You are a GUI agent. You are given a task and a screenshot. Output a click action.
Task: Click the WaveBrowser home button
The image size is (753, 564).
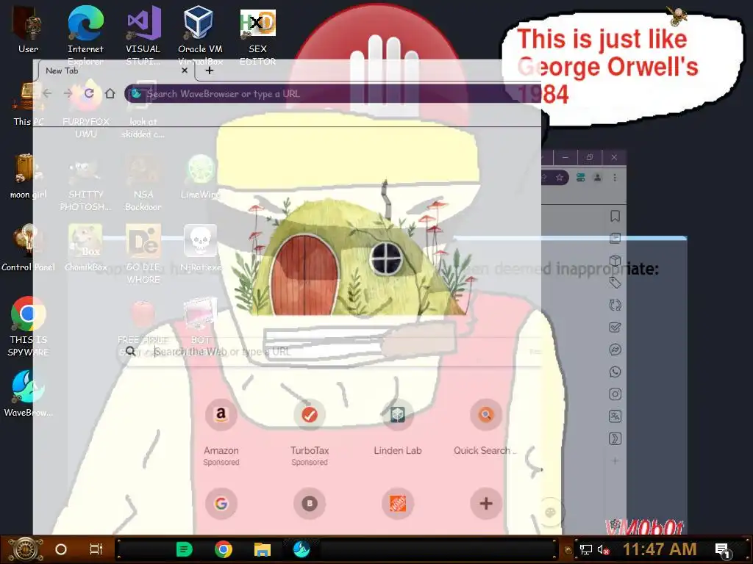[110, 93]
